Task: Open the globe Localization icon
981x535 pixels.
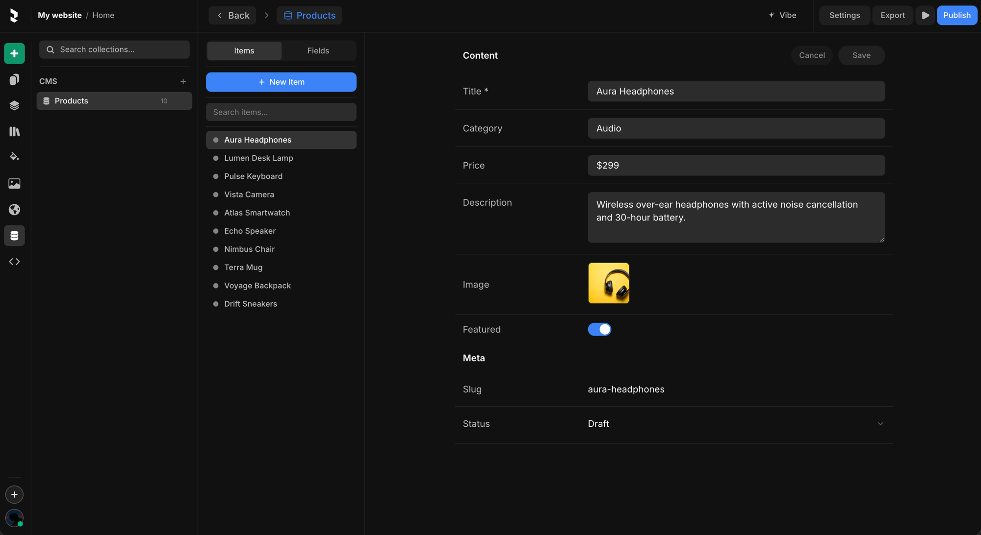Action: (14, 210)
